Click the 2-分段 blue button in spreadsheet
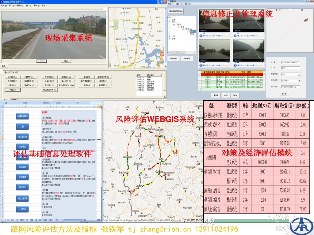The height and width of the screenshot is (235, 314). click(x=22, y=127)
